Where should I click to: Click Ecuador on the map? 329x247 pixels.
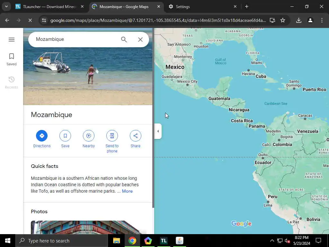[263, 162]
